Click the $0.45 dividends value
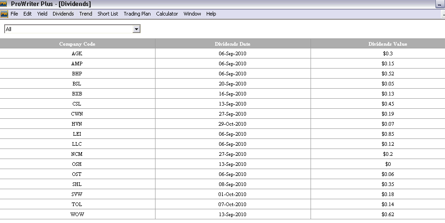 pyautogui.click(x=388, y=104)
